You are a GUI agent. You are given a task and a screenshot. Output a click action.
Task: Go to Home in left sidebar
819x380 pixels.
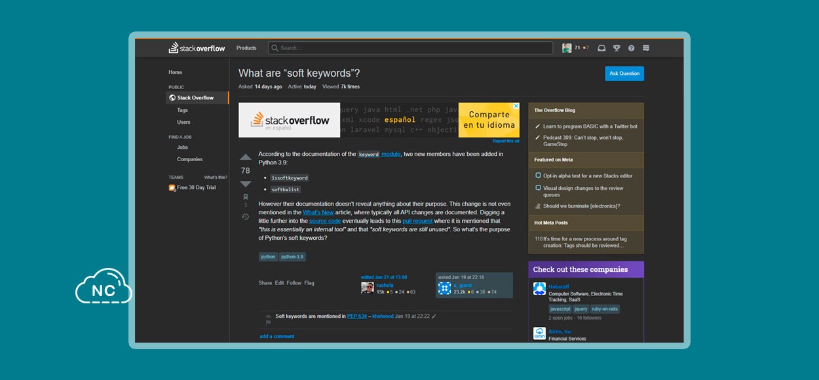[175, 72]
